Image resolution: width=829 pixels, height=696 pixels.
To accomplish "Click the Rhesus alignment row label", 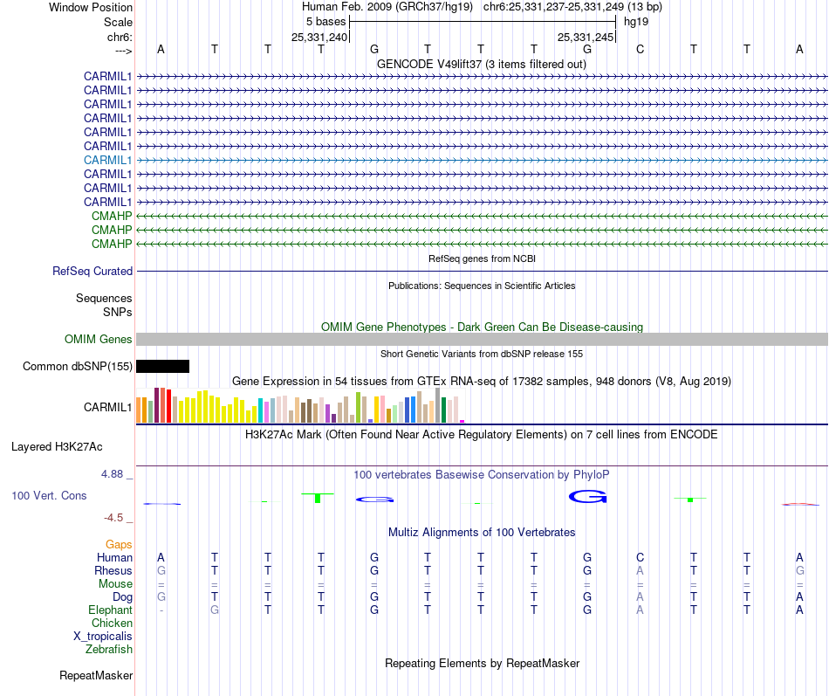I will coord(113,570).
